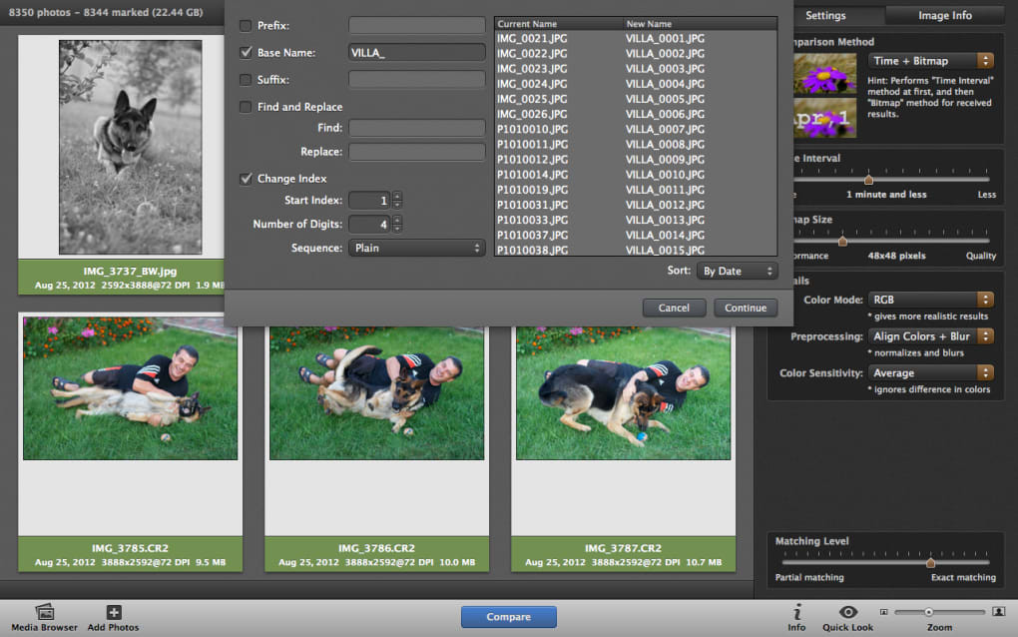This screenshot has width=1018, height=637.
Task: Click the upper purple flower preview image
Action: click(824, 73)
